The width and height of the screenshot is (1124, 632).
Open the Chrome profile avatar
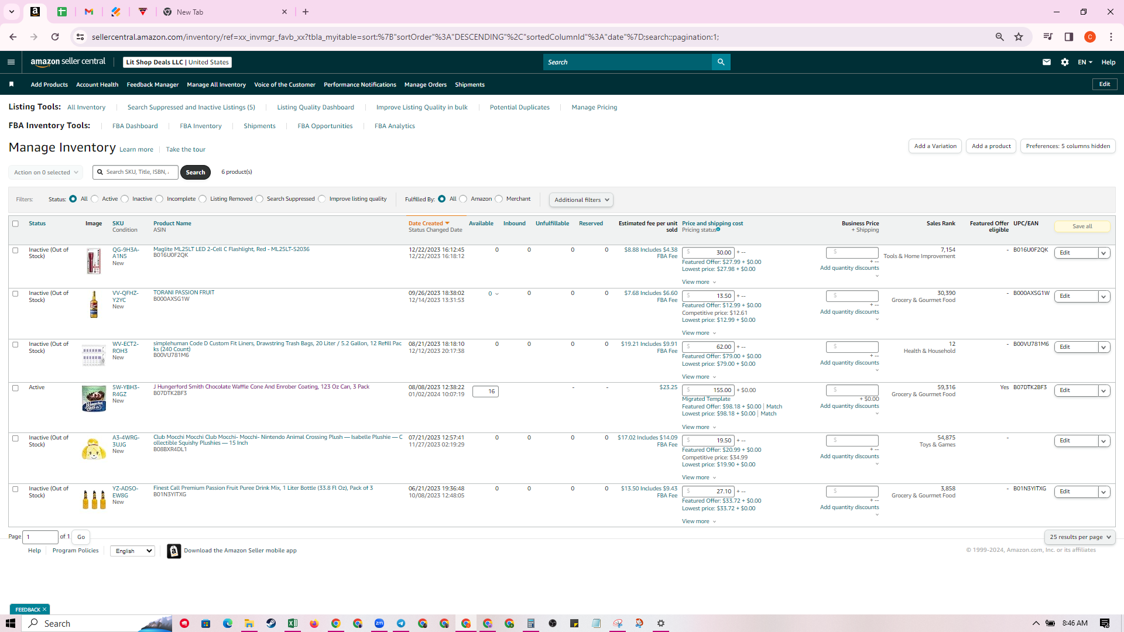point(1090,37)
